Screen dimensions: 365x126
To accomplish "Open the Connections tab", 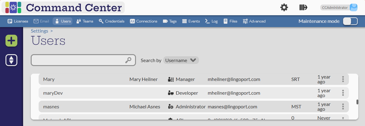I will [144, 21].
